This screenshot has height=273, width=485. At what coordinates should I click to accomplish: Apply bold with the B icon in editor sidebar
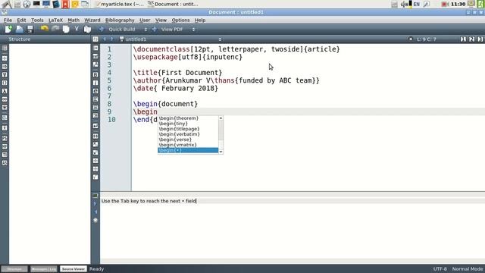coord(95,74)
